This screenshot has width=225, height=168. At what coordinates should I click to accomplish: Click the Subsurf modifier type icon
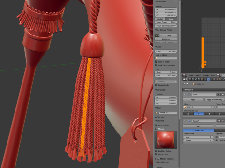pos(189,121)
